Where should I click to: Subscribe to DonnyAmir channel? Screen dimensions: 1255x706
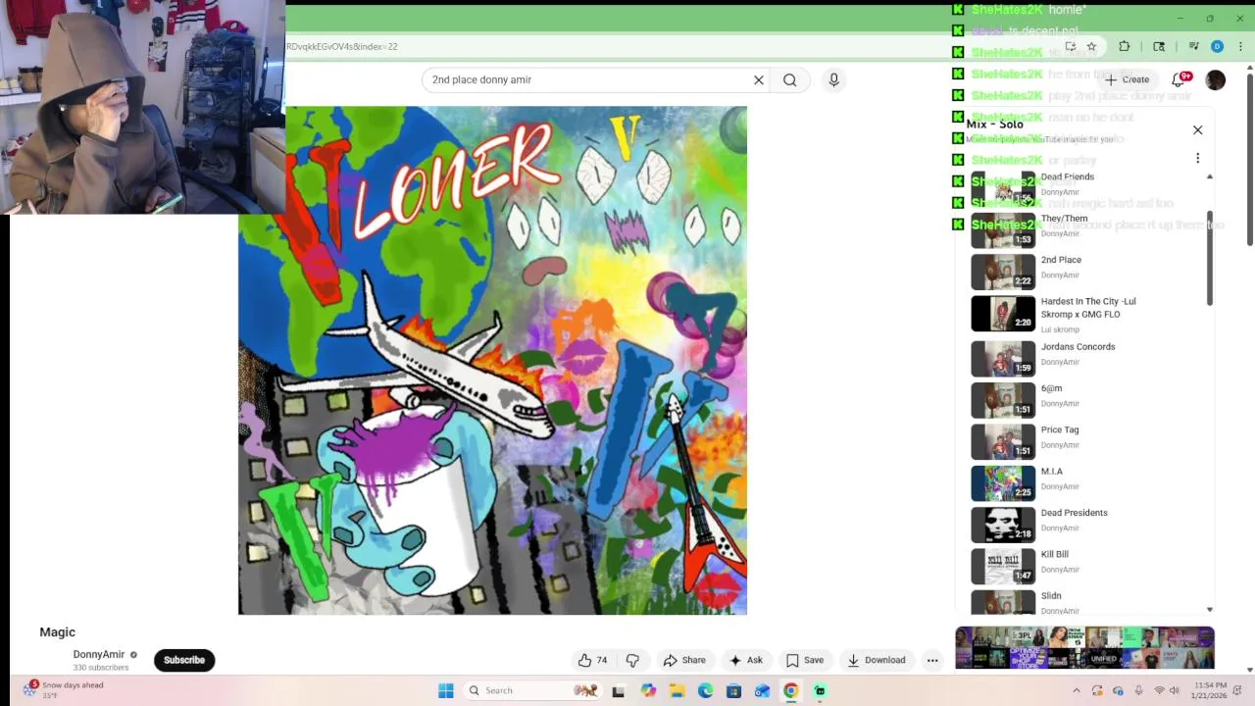(x=184, y=660)
